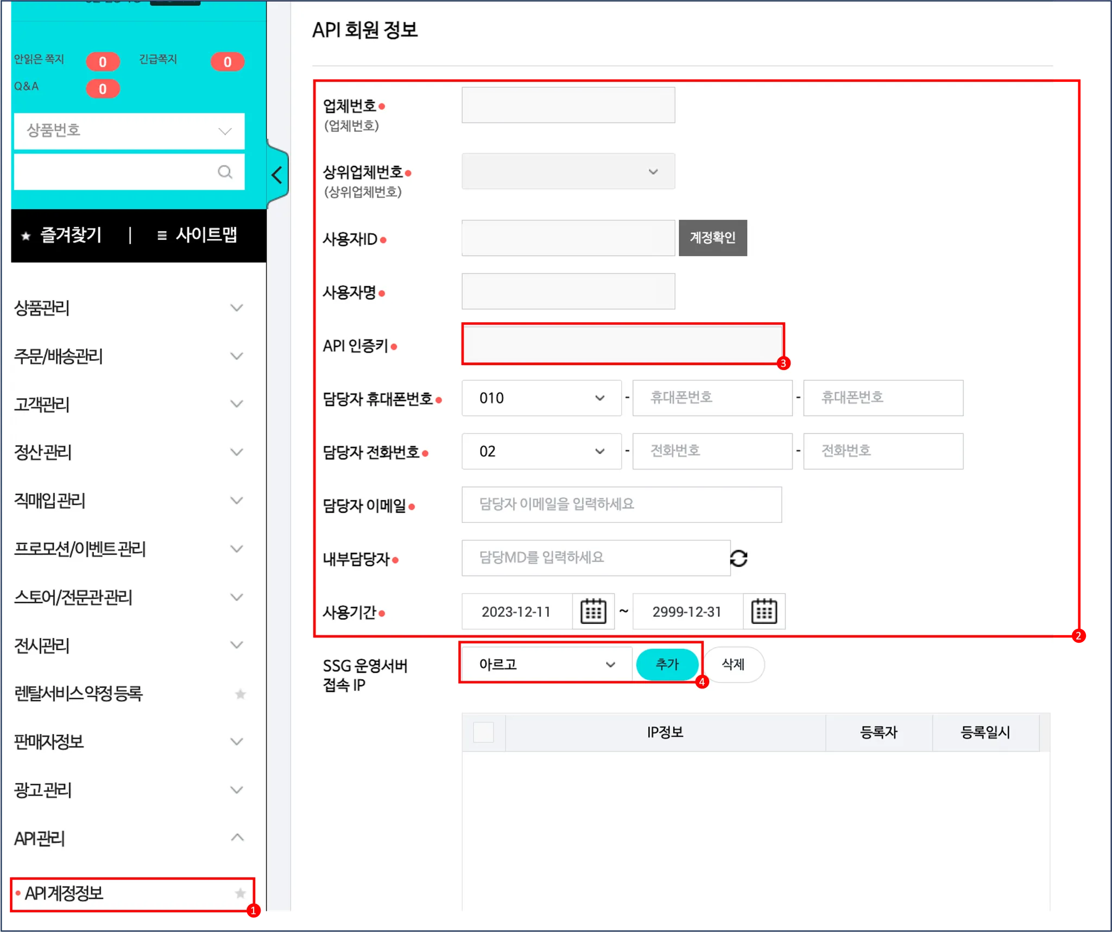The image size is (1112, 932).
Task: Toggle favorite star for API계정정보
Action: tap(240, 893)
